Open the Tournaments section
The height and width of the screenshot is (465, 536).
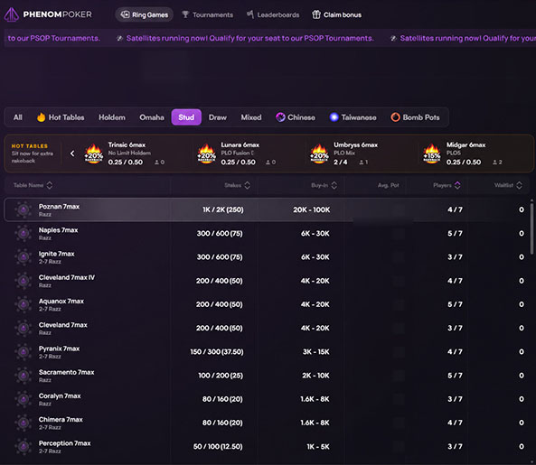coord(207,14)
